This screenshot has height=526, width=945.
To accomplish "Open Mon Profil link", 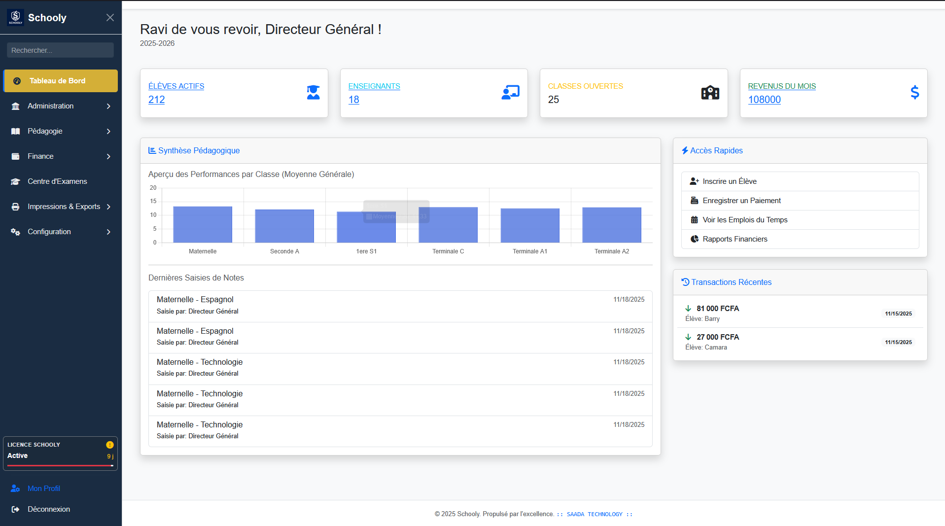I will pos(43,489).
